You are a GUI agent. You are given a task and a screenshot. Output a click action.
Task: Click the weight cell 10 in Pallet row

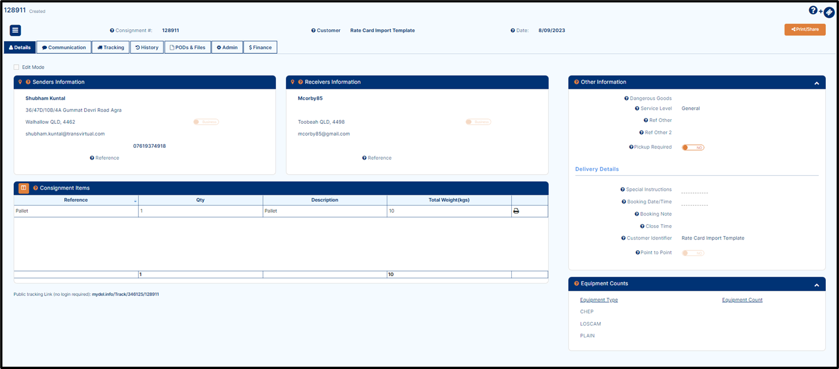coord(449,211)
